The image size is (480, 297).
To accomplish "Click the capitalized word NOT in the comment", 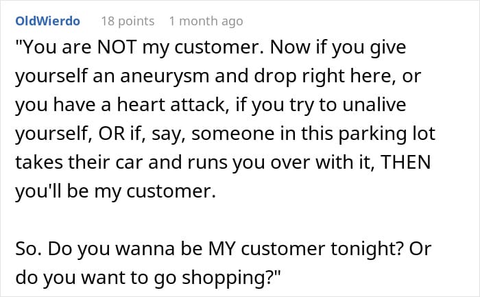I will [x=117, y=47].
